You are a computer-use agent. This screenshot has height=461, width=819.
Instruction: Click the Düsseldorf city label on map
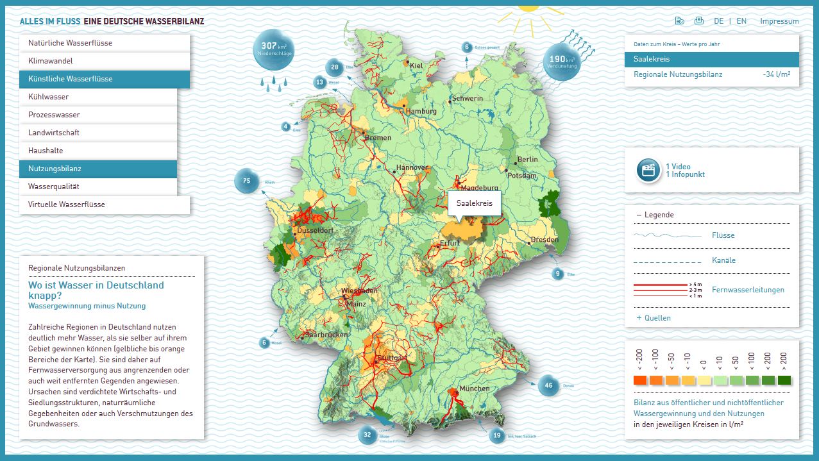click(314, 231)
